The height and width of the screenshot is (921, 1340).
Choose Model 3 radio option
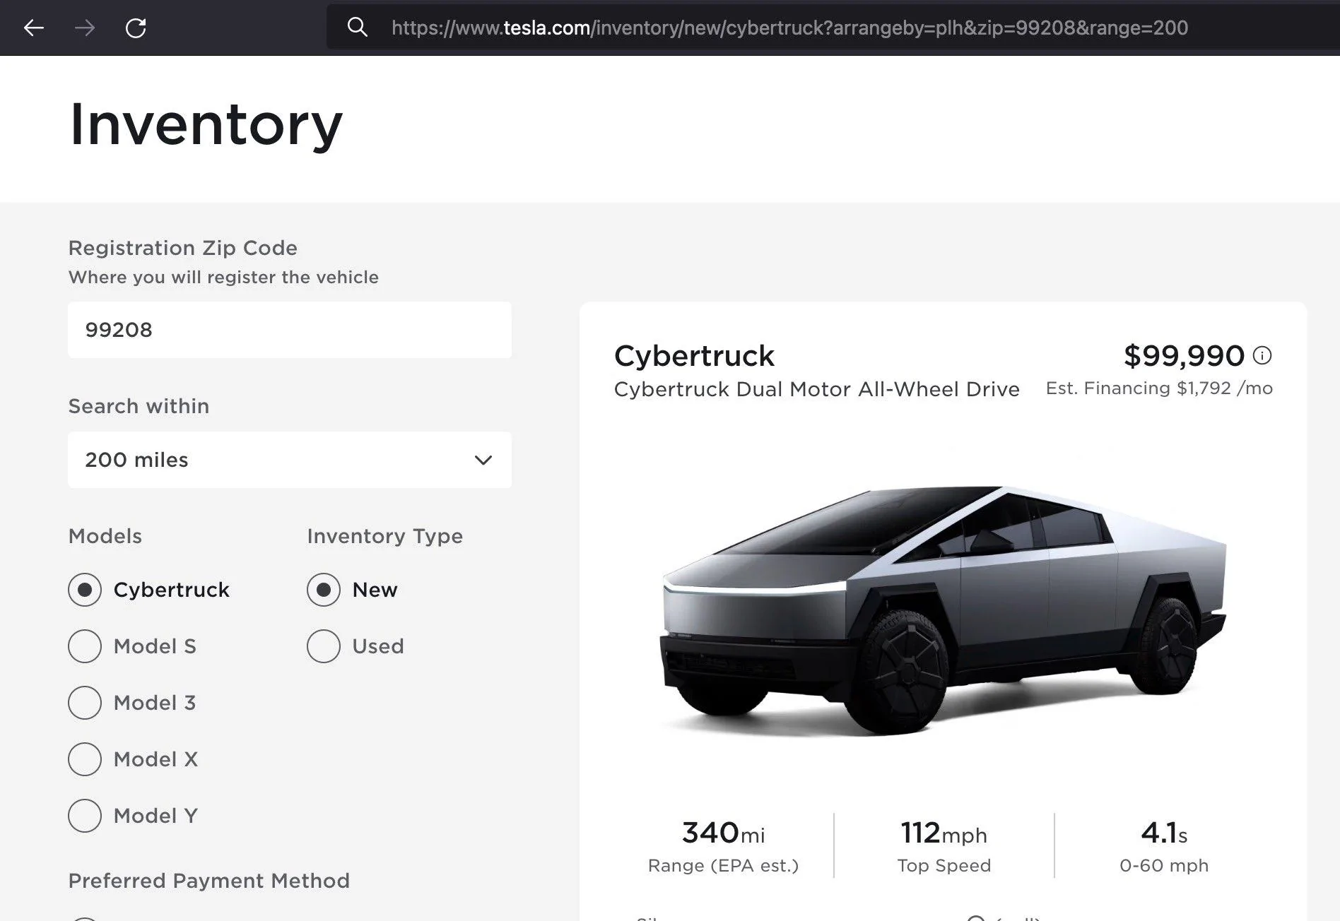coord(85,703)
